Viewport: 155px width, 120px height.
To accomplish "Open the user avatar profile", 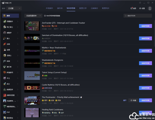I will pyautogui.click(x=150, y=8).
